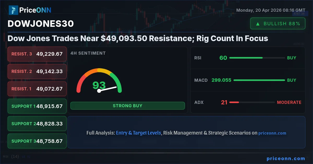The height and width of the screenshot is (164, 313).
Task: Click the BUY signal next to RSI
Action: click(292, 58)
